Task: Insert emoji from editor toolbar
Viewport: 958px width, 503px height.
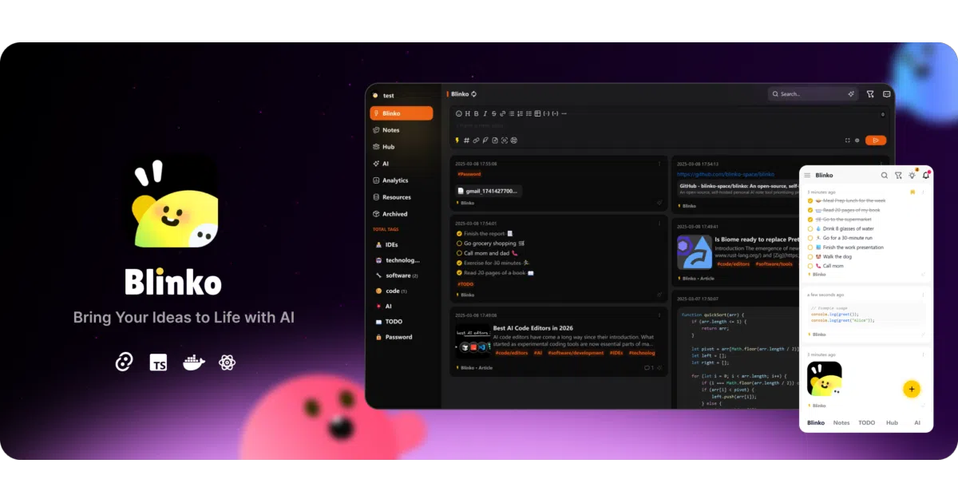Action: (459, 113)
